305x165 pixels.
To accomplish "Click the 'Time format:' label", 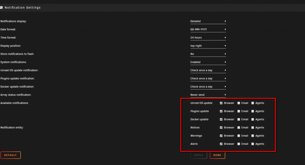I will (8, 38).
